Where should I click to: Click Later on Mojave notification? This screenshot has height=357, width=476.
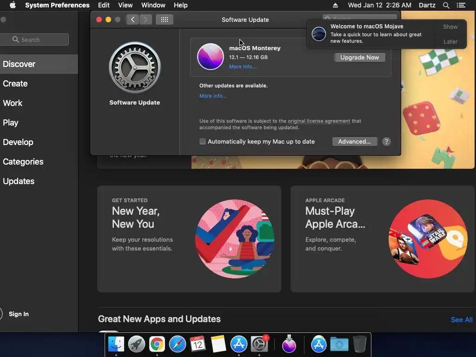[450, 41]
